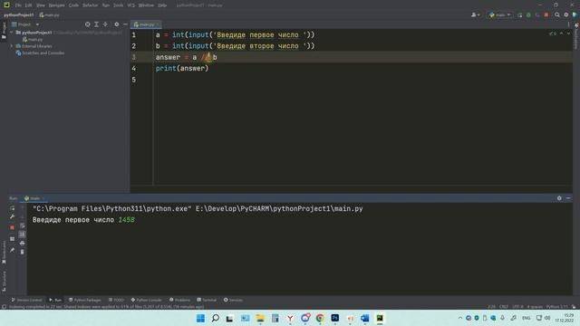
Task: Click pythonProject1 breadcrumb in navigation bar
Action: click(x=18, y=15)
